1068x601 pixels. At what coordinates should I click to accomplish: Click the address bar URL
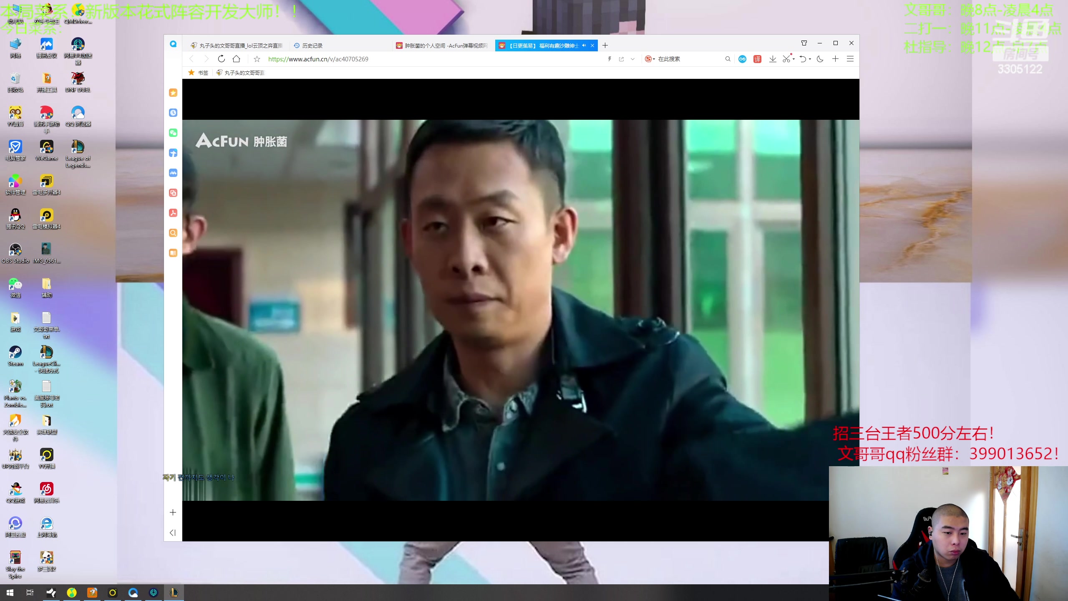point(318,59)
